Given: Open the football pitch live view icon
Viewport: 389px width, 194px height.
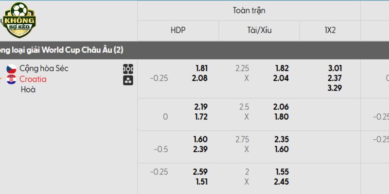Looking at the screenshot, I should [128, 69].
